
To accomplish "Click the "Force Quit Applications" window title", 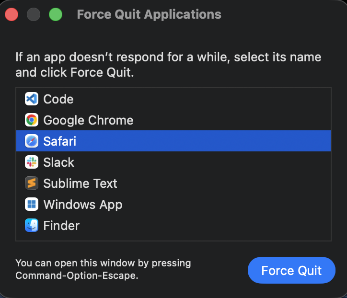I will [149, 14].
